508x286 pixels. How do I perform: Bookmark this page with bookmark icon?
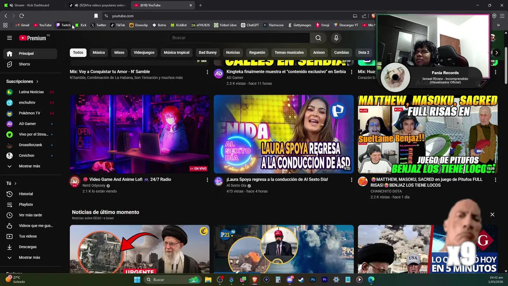click(x=96, y=16)
